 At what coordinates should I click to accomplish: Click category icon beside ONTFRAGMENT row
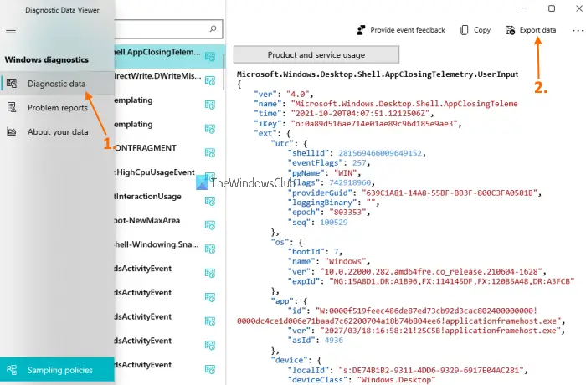(x=210, y=153)
